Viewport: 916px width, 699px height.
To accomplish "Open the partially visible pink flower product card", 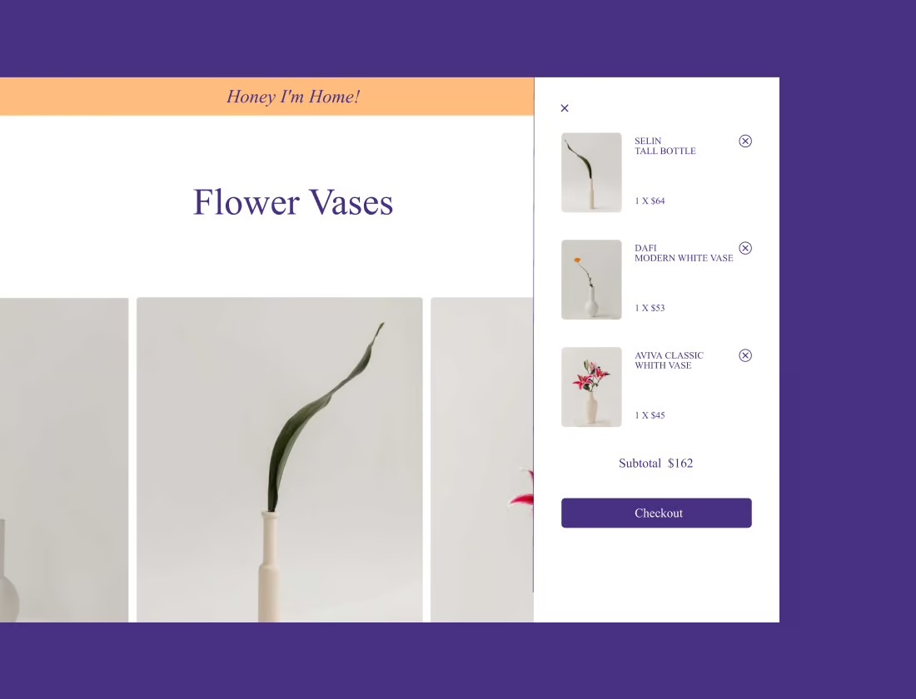I will click(482, 459).
